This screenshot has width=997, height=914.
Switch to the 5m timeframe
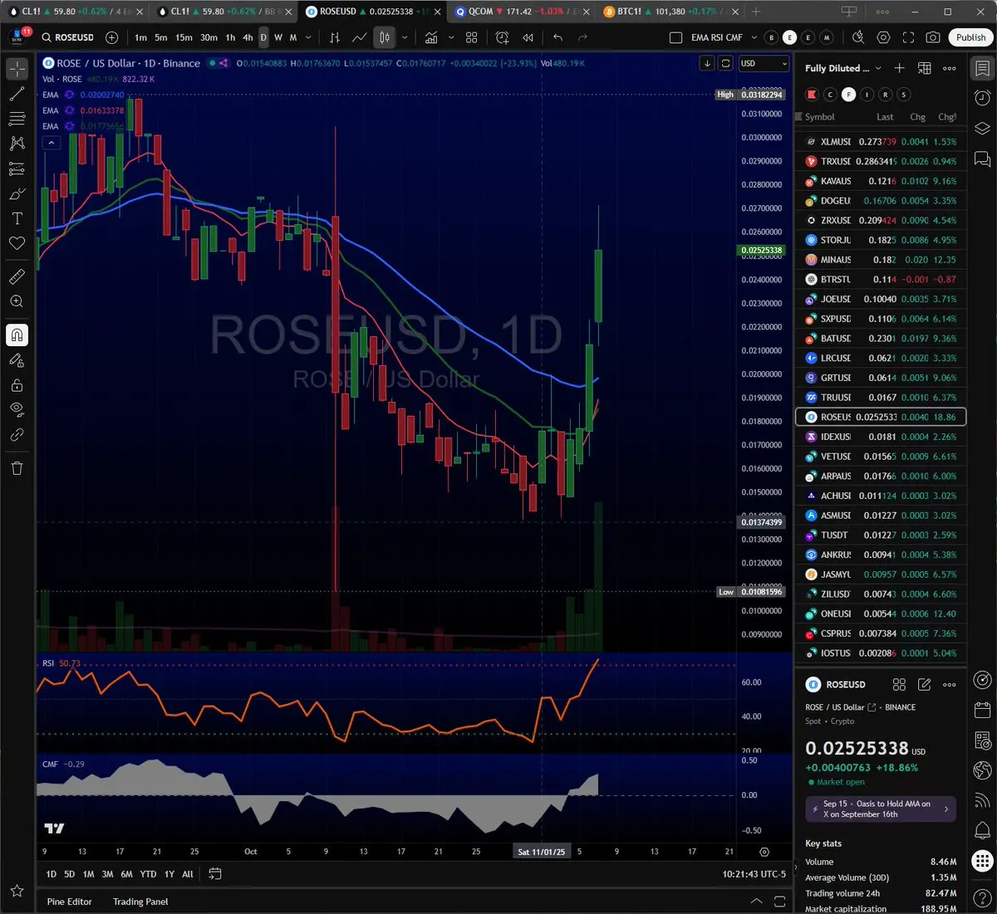[160, 37]
